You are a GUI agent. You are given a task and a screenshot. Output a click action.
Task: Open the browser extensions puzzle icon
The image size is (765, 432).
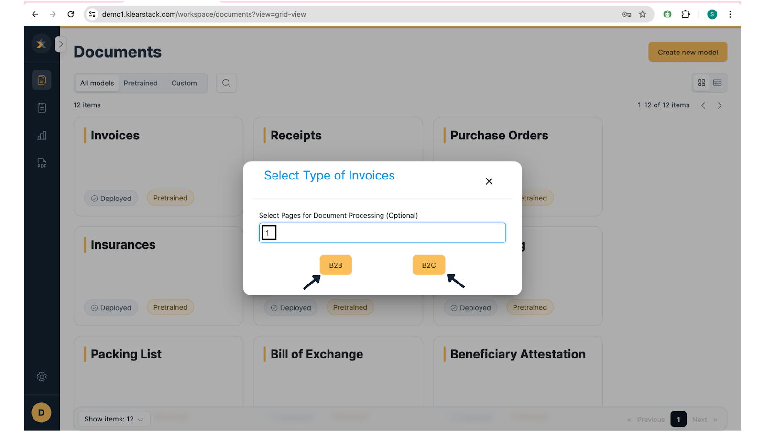click(686, 14)
